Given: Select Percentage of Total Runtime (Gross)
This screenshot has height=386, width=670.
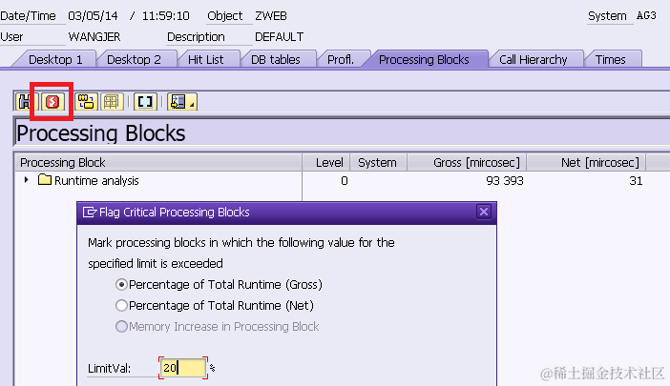Looking at the screenshot, I should coord(121,284).
